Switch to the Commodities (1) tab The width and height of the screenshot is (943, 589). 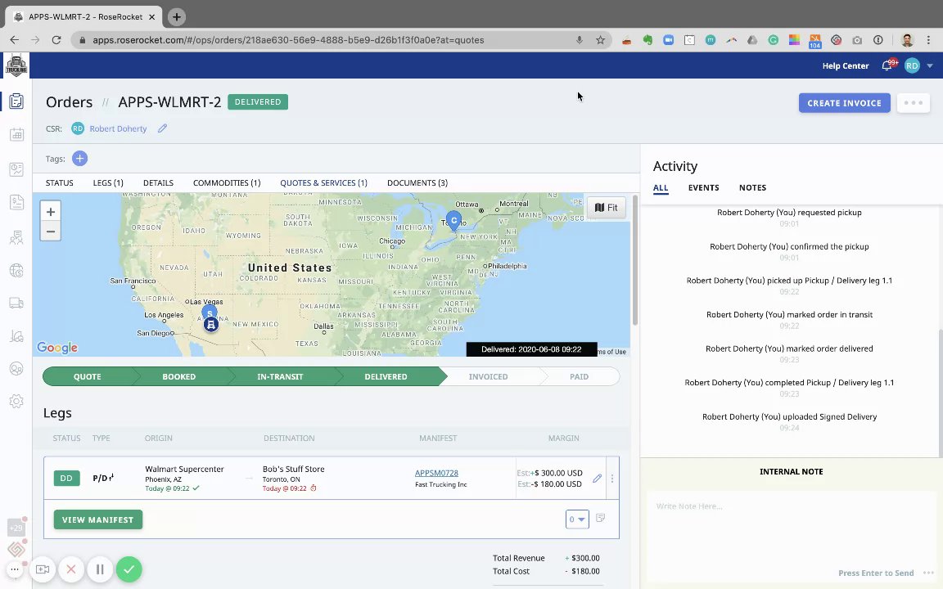(x=227, y=182)
